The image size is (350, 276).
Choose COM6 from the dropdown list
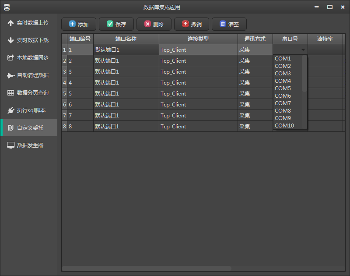[x=287, y=96]
